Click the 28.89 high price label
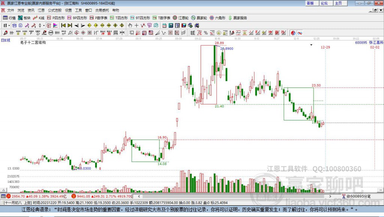 [219, 43]
